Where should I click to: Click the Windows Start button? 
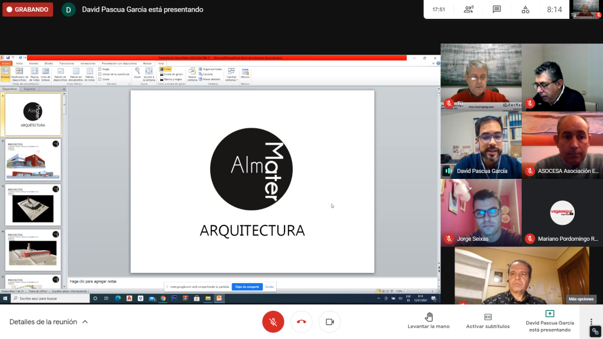5,298
